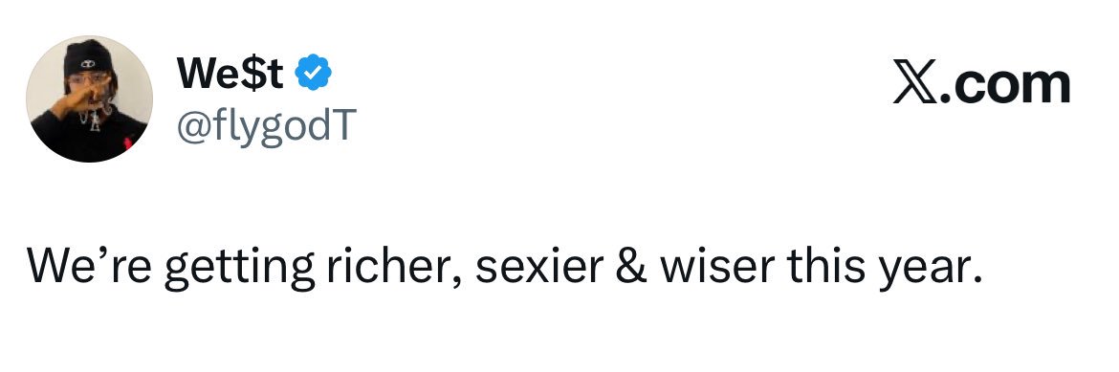Click the black beanie in the avatar
The width and height of the screenshot is (1119, 372).
[x=88, y=57]
